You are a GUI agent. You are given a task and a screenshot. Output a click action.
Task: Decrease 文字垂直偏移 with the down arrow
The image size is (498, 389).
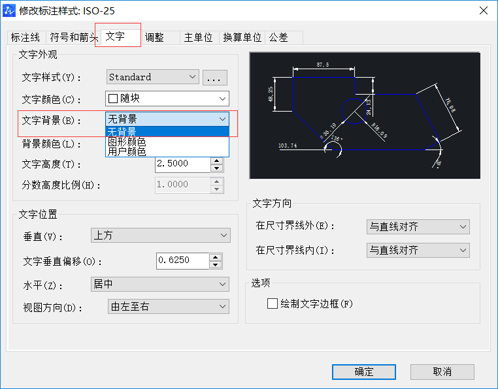pos(215,265)
